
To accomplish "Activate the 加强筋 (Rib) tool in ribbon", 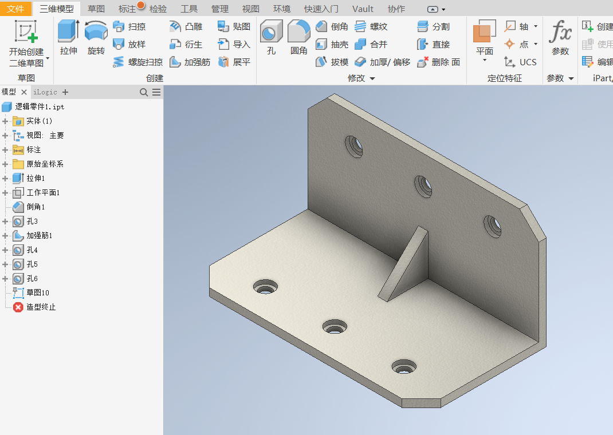I will [x=190, y=62].
